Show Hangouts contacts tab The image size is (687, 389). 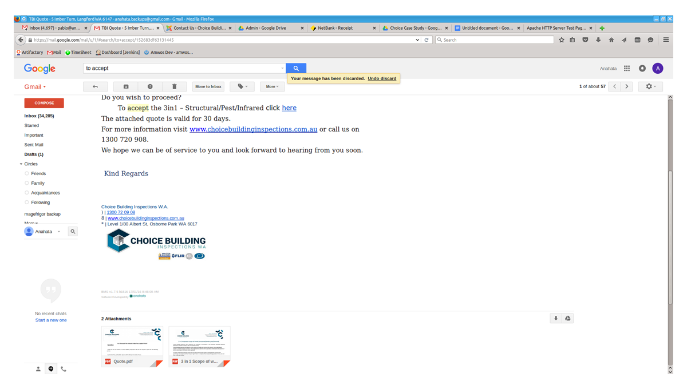coord(38,369)
